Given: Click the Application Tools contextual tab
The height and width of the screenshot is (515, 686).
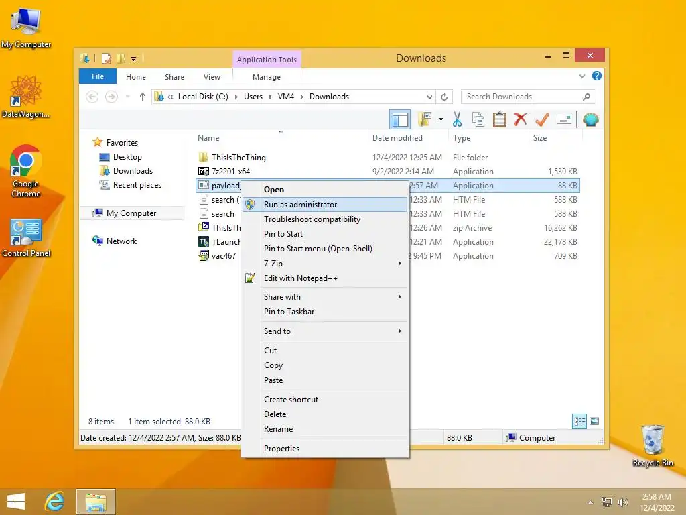Looking at the screenshot, I should tap(267, 60).
